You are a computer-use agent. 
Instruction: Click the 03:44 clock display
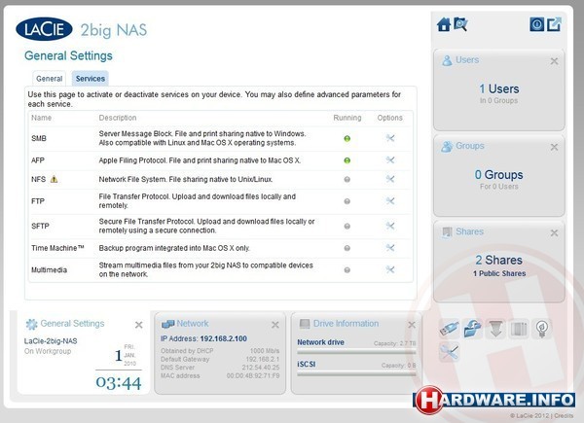coord(119,383)
